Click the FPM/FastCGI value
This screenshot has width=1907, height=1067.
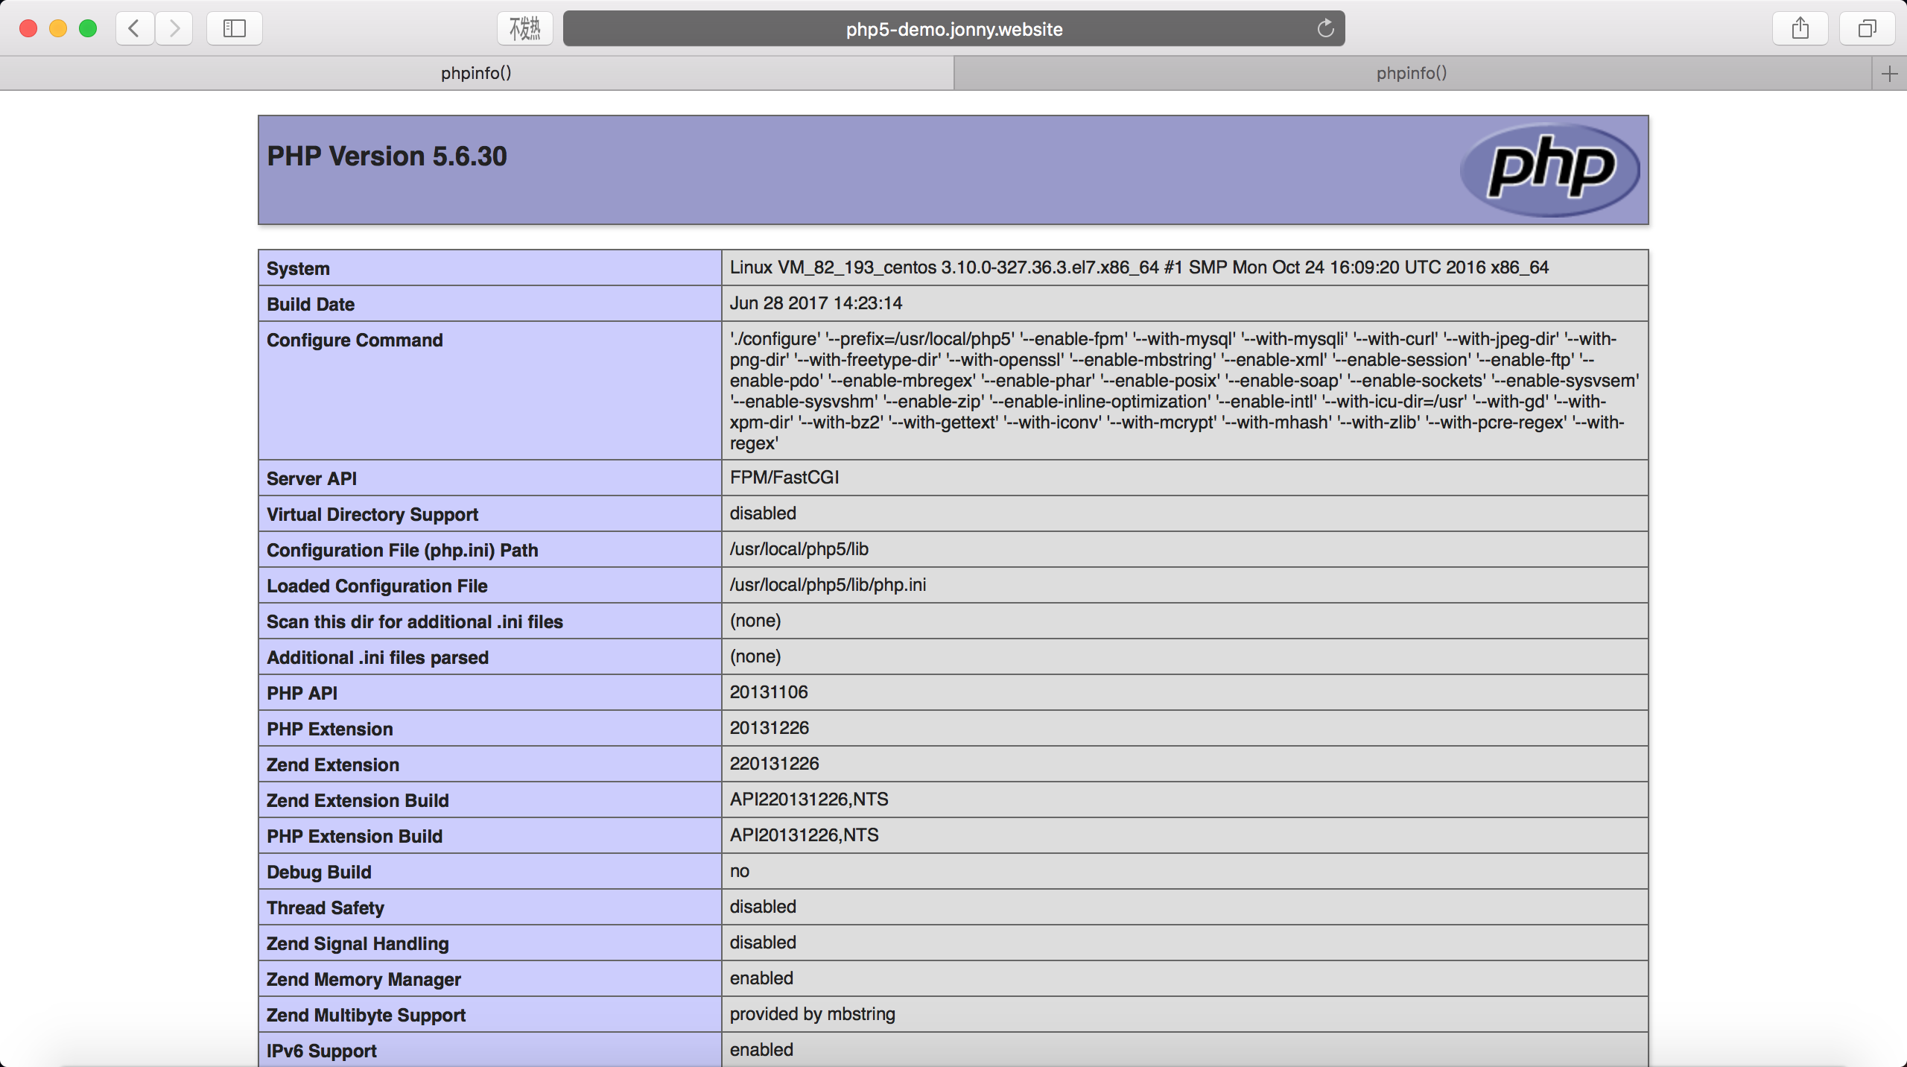(x=784, y=477)
